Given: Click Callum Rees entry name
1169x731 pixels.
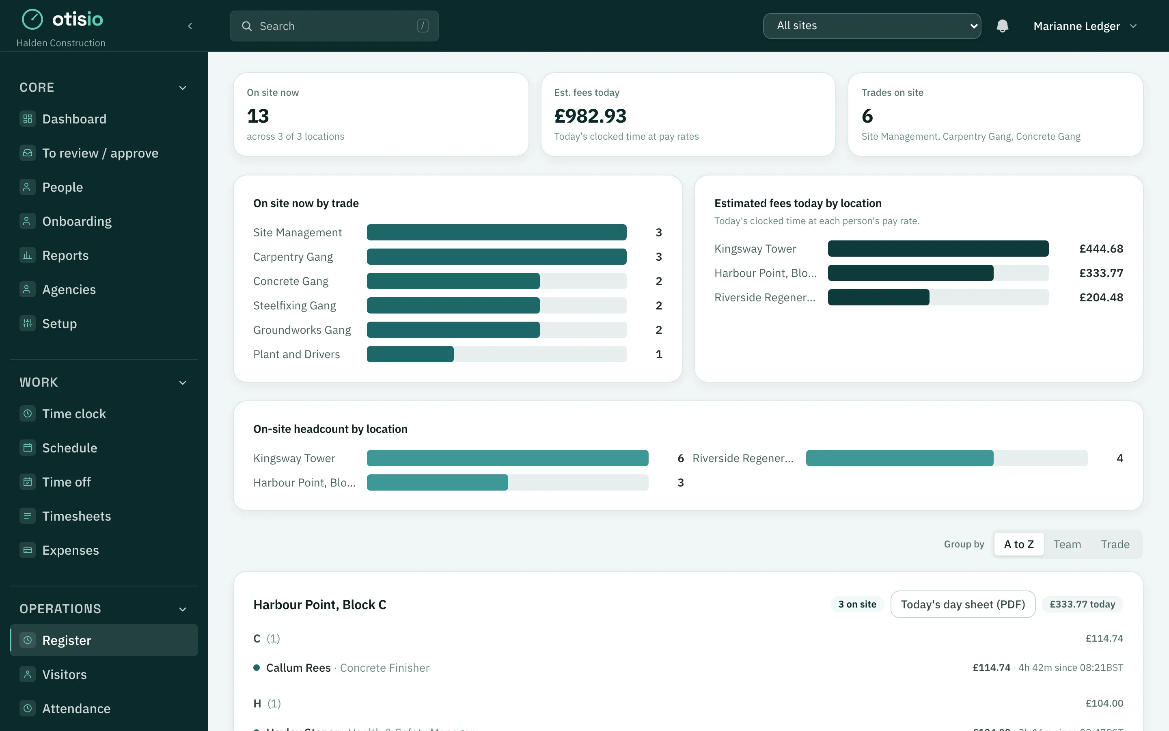Looking at the screenshot, I should pos(298,668).
